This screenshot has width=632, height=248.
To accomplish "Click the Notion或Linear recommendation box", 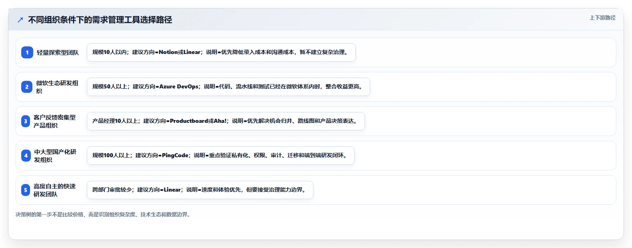I will [221, 52].
